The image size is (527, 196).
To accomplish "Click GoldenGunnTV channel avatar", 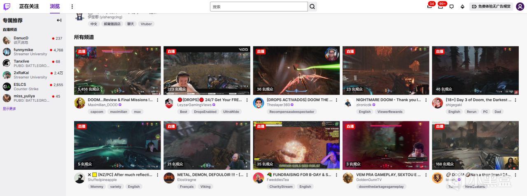I will pyautogui.click(x=348, y=178).
